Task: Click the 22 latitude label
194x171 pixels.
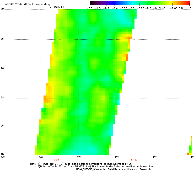Action: (x=2, y=126)
